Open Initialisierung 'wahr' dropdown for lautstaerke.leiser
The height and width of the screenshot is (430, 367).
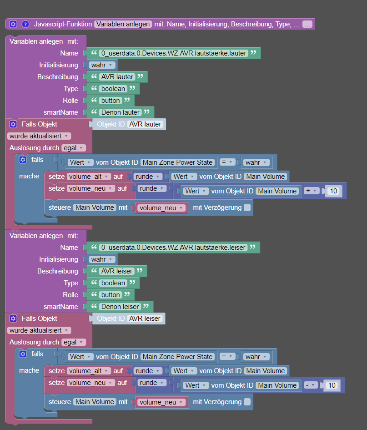tap(102, 259)
